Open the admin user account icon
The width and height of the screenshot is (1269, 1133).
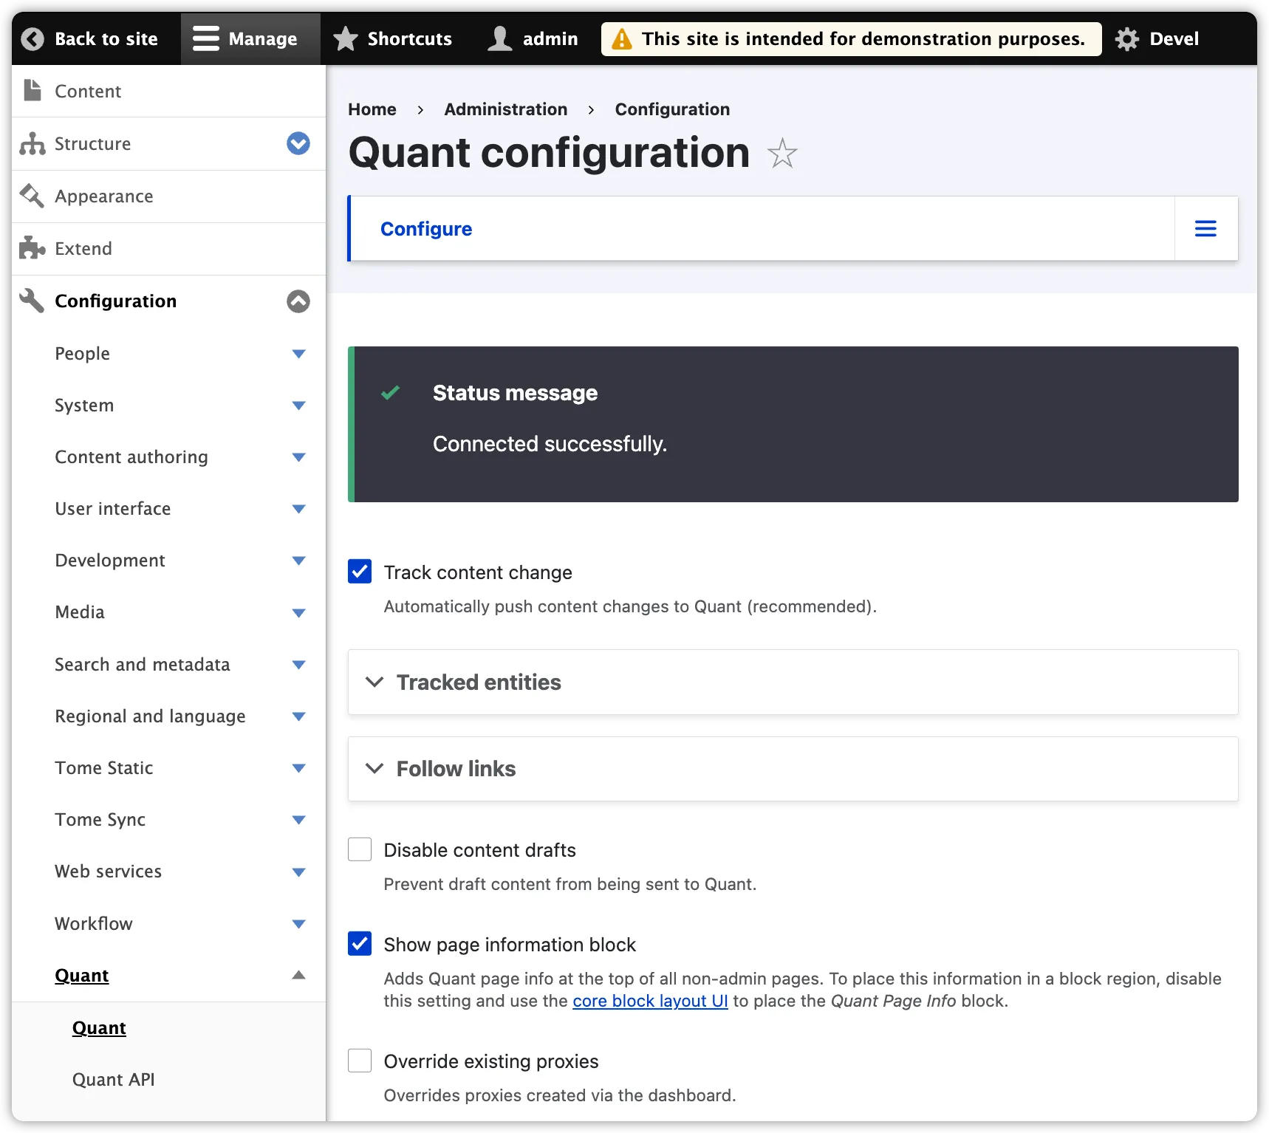pyautogui.click(x=499, y=38)
